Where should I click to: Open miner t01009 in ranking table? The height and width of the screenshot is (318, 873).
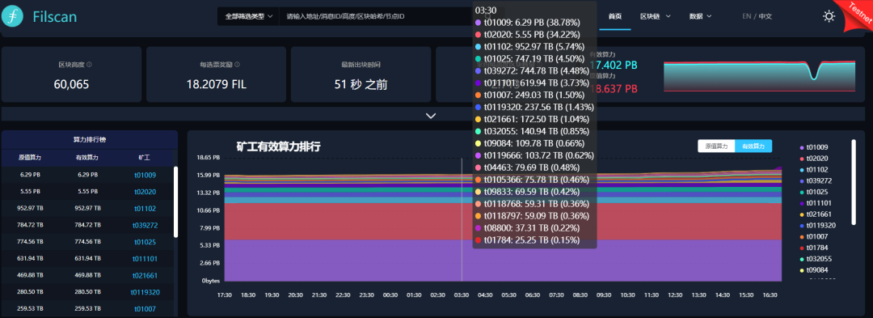tap(145, 175)
